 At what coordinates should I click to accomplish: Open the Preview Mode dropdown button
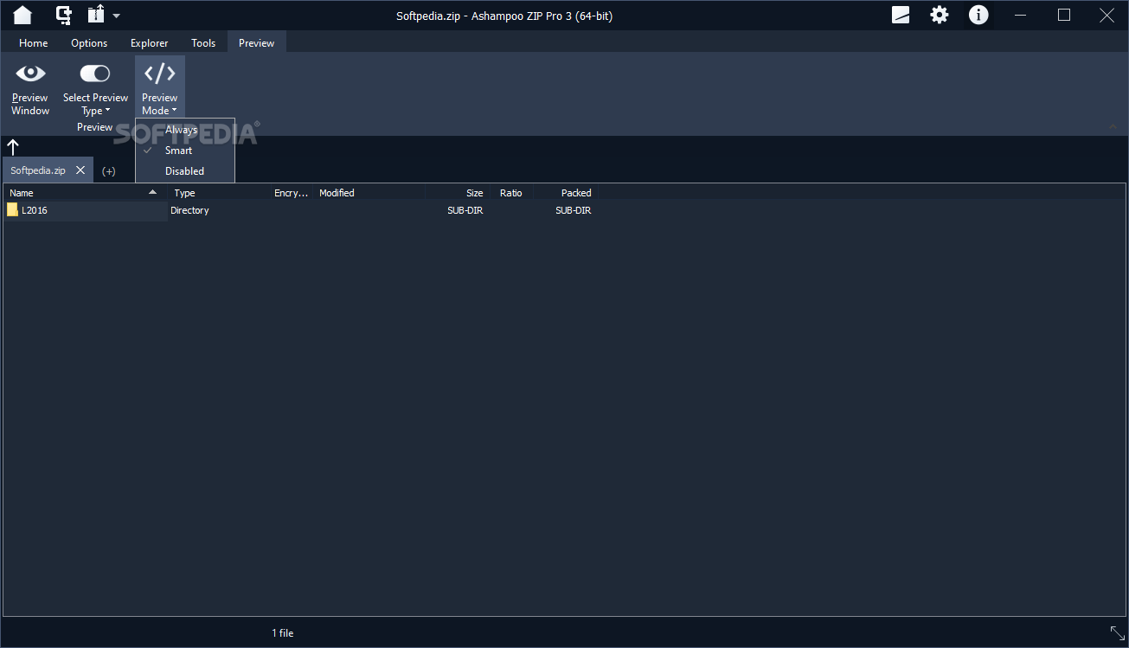tap(160, 88)
